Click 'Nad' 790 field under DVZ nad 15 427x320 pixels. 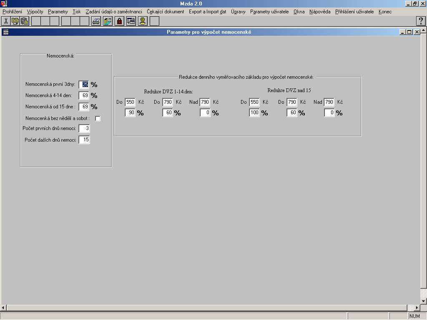click(329, 102)
